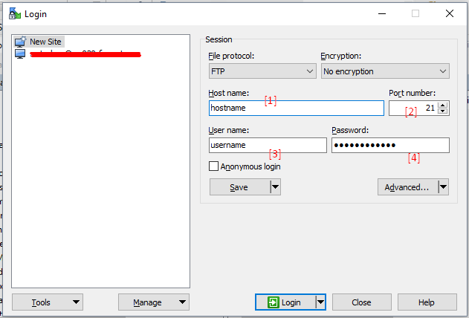The height and width of the screenshot is (318, 469).
Task: Click the WinSCP icon in the title bar
Action: click(15, 14)
